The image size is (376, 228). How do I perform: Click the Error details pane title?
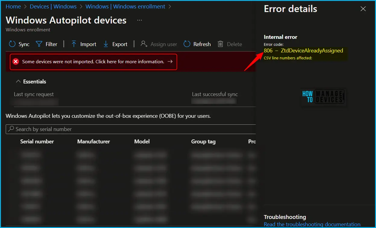290,9
